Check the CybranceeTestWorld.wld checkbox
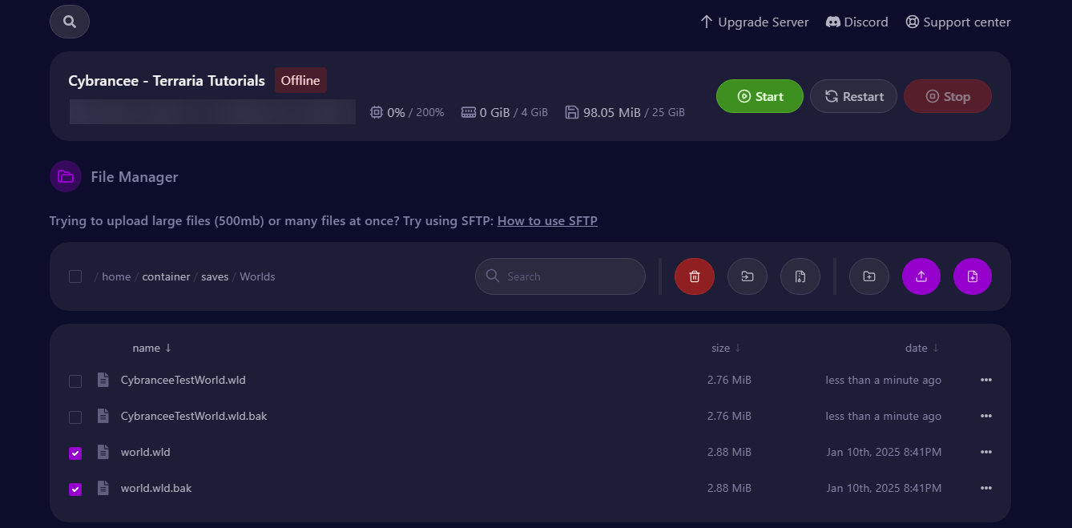This screenshot has height=528, width=1072. click(x=75, y=381)
